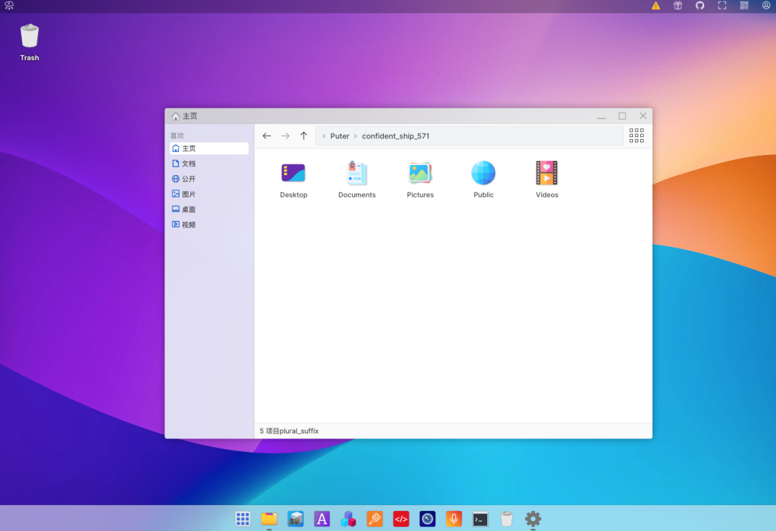Select 图片 in the sidebar

(209, 194)
